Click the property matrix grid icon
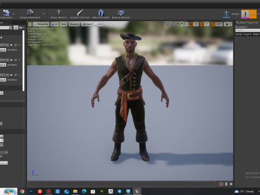This screenshot has width=260, height=195. coord(16,28)
